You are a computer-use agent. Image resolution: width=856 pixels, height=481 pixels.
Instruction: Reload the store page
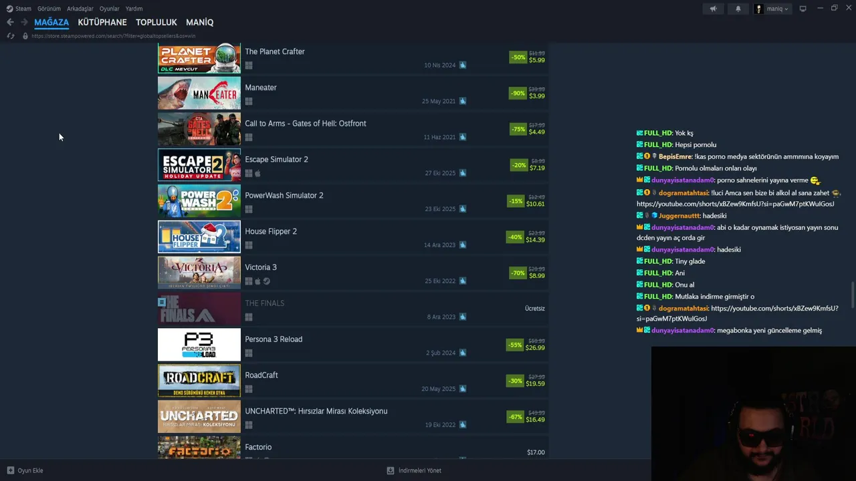[x=10, y=36]
